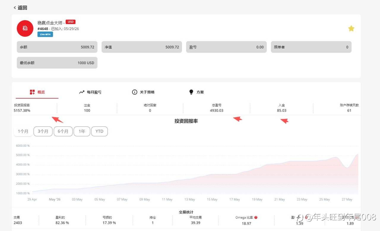Click the Live-MT4 badge
The image size is (380, 231).
pos(45,34)
